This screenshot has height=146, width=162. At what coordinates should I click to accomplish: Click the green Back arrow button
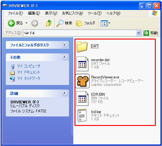point(11,23)
